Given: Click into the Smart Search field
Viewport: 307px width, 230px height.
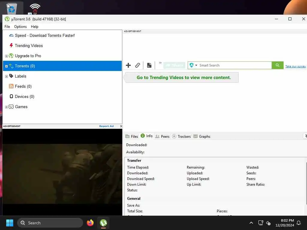Looking at the screenshot, I should (x=234, y=65).
